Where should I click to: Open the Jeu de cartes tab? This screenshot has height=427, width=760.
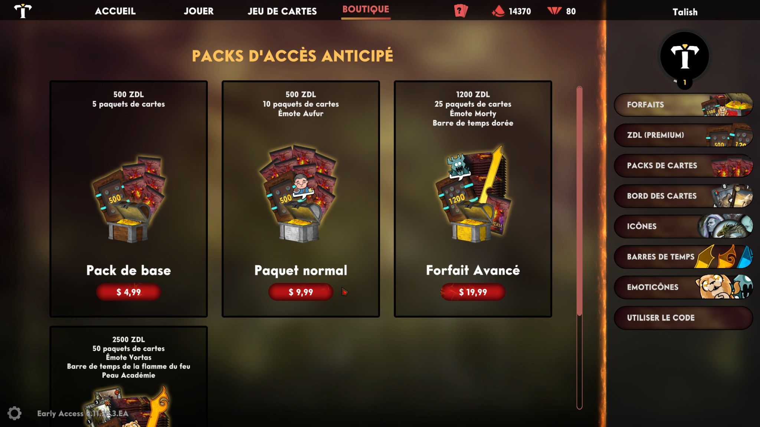(x=282, y=11)
